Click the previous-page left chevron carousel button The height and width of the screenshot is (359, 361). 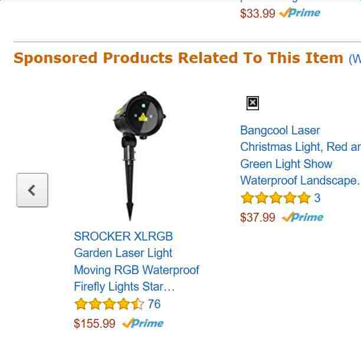(x=32, y=190)
